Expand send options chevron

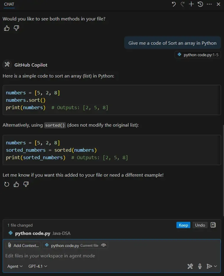(215, 266)
